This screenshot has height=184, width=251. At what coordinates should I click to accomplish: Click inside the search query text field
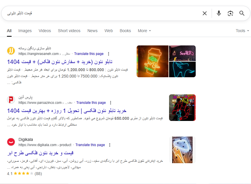tap(101, 13)
